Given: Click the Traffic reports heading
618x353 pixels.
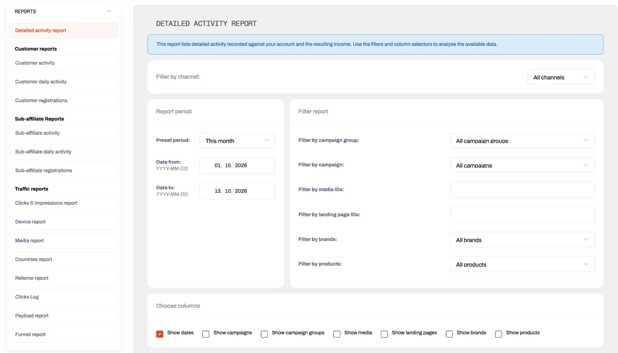Looking at the screenshot, I should coord(32,189).
